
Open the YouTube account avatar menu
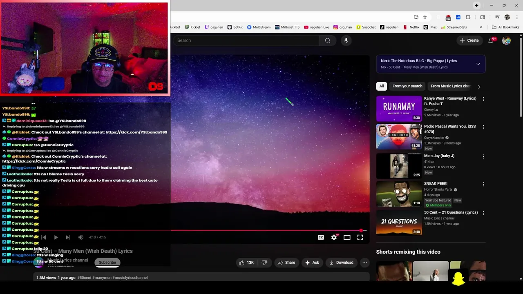(x=506, y=40)
